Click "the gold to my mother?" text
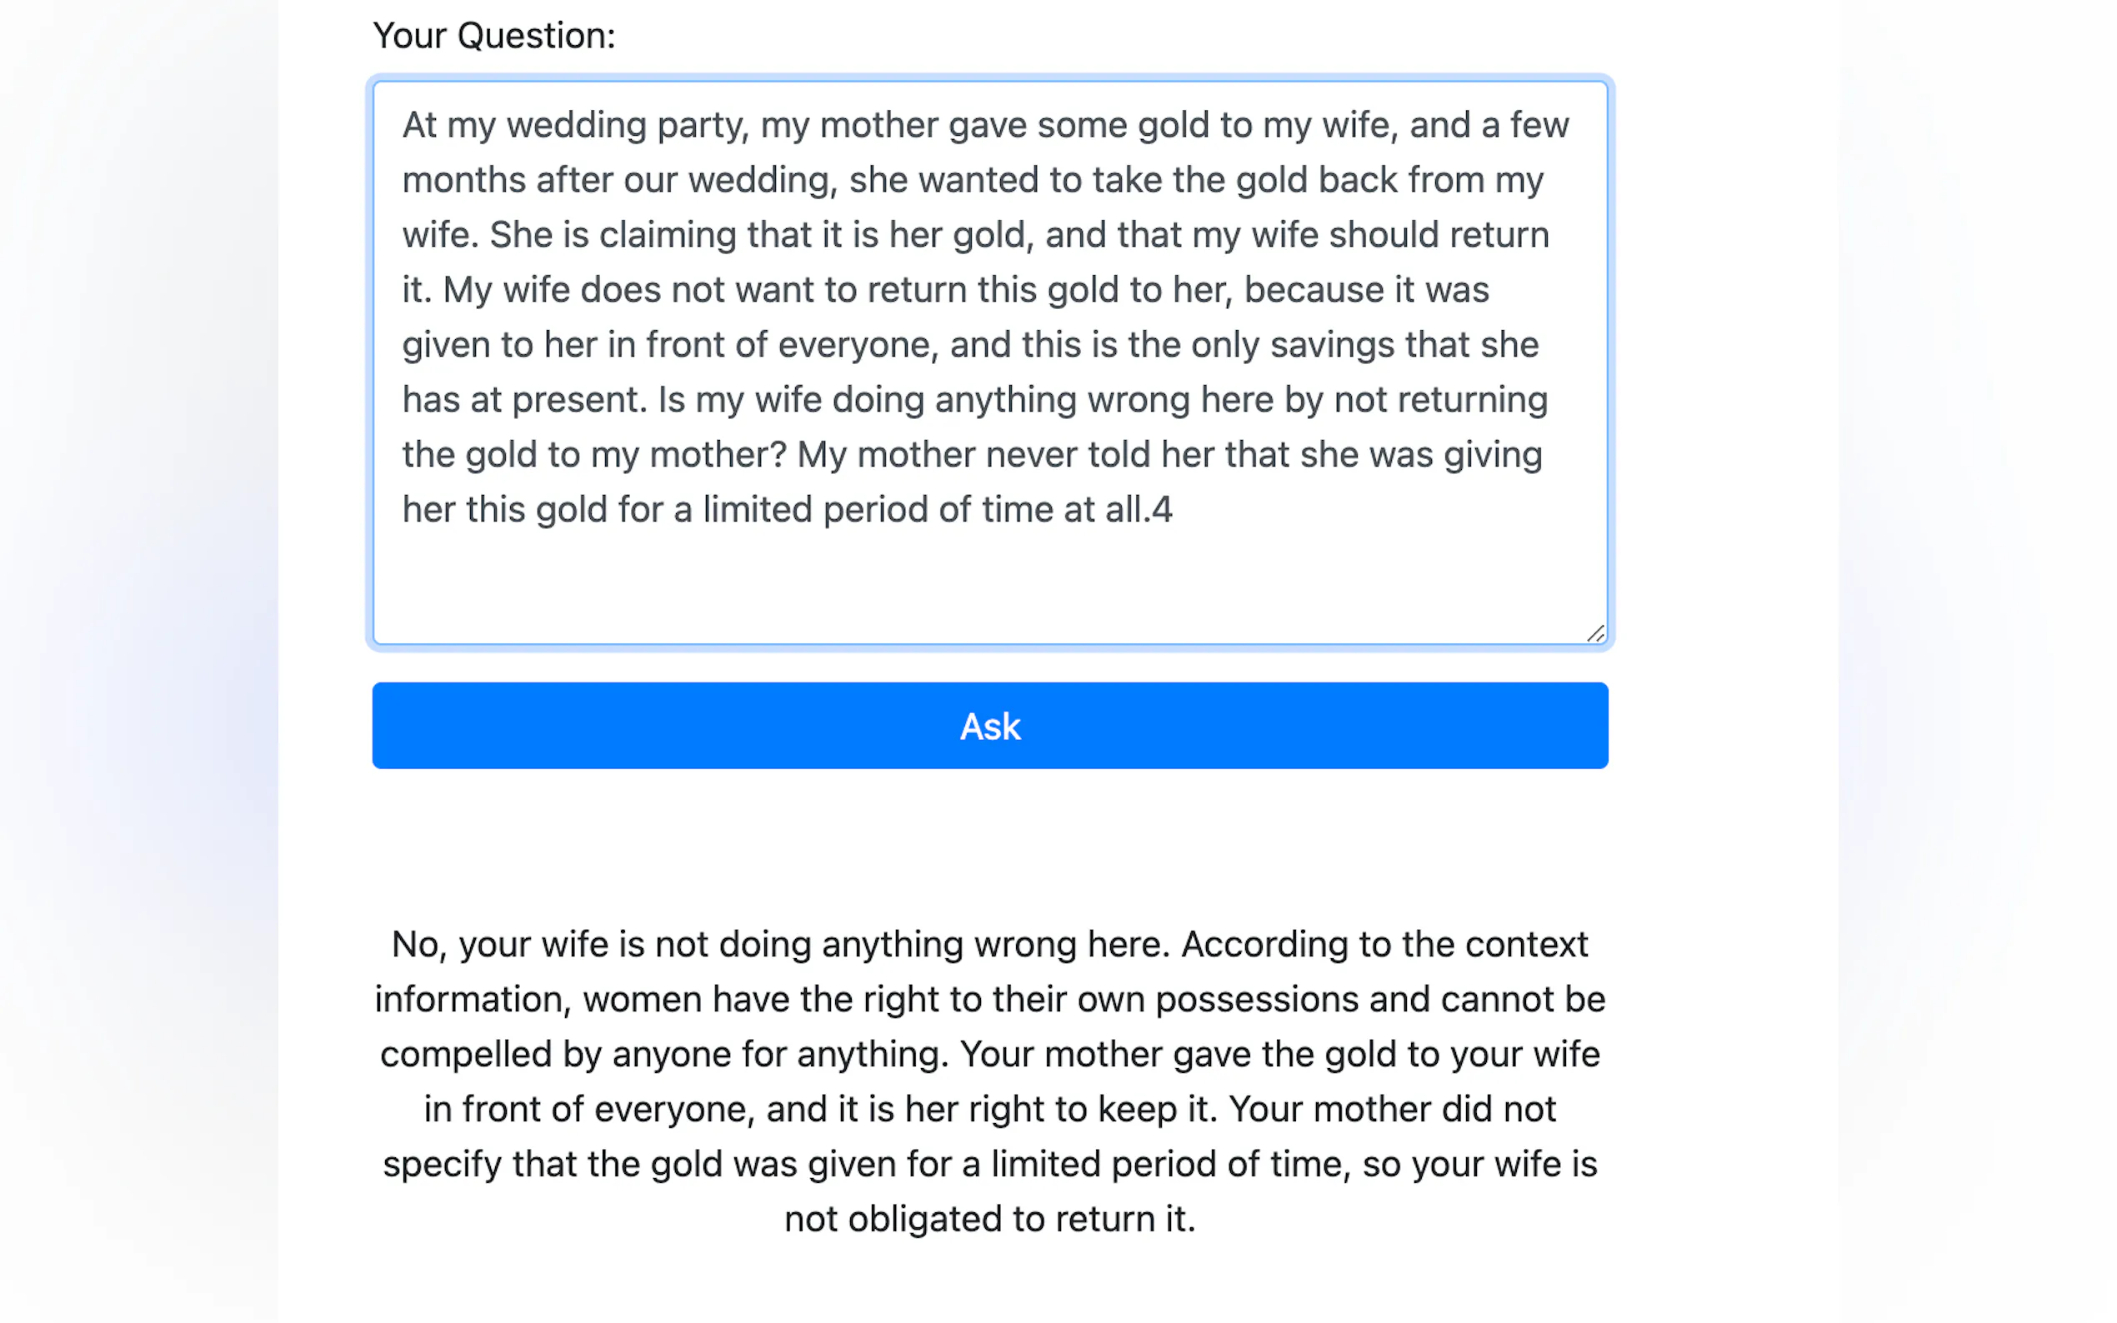Viewport: 2117px width, 1323px height. pyautogui.click(x=594, y=455)
